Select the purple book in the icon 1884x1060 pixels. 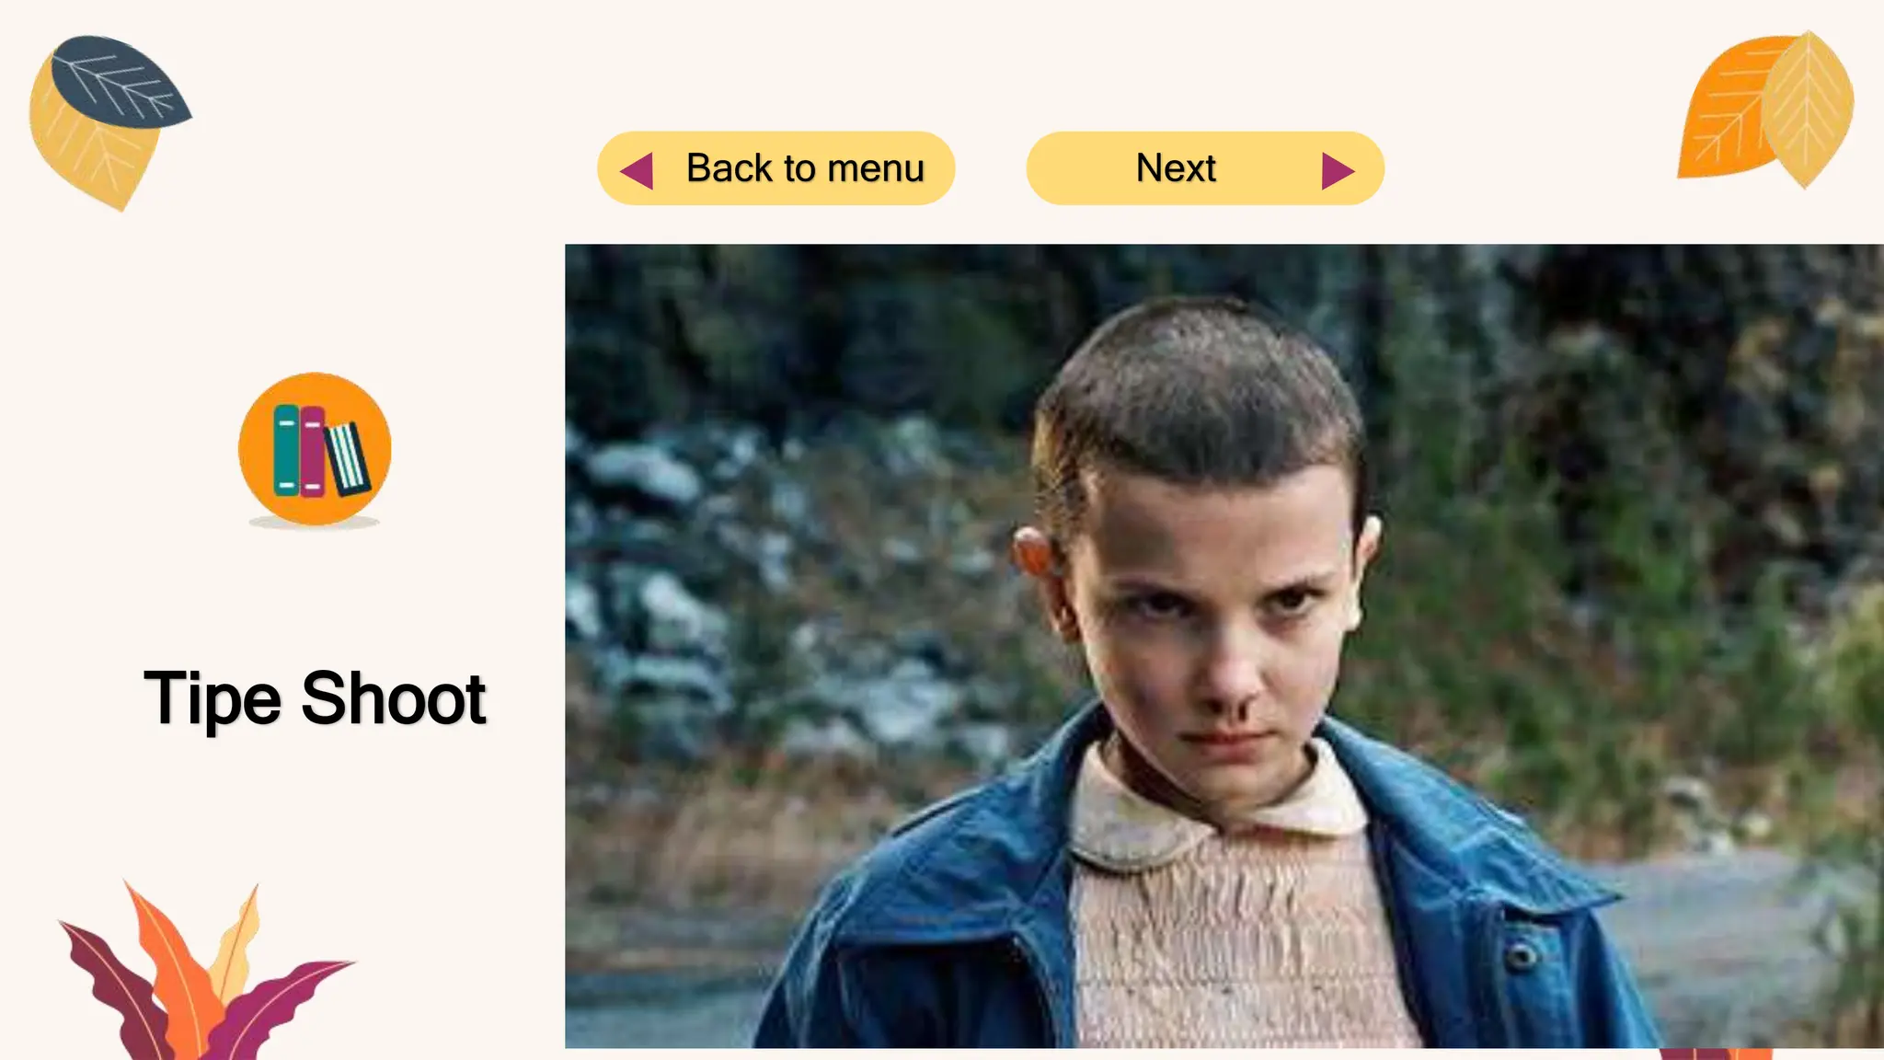(x=313, y=451)
